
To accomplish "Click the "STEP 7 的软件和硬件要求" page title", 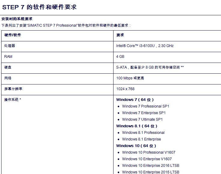I will pos(39,7).
